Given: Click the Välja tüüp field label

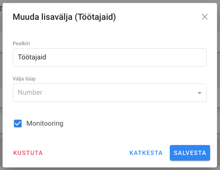Looking at the screenshot, I should click(x=24, y=79).
